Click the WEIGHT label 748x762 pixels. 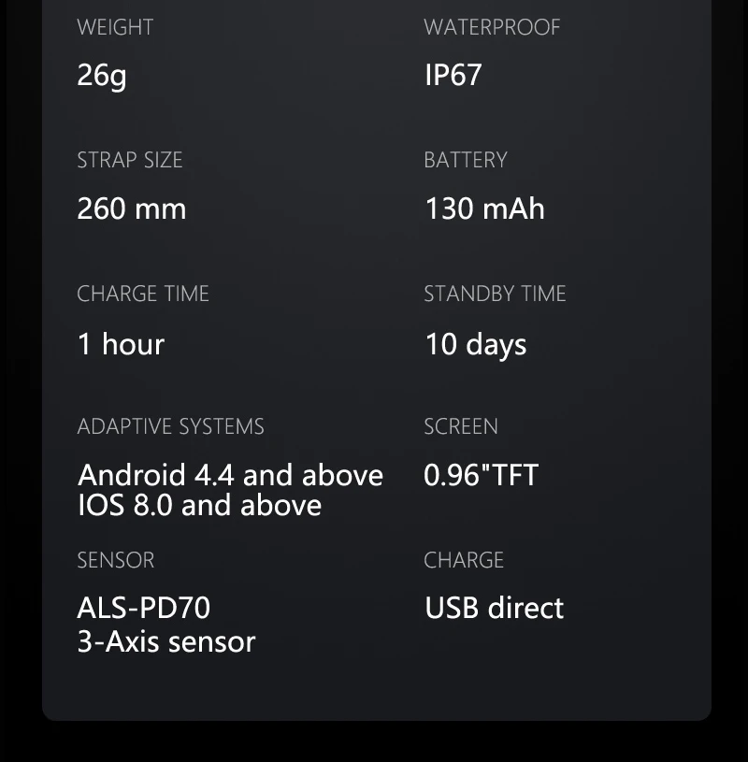[x=115, y=27]
